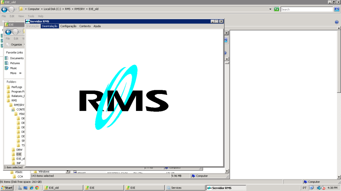Viewport: 341px width, 191px height.
Task: Open the Instalação menu in Servidor RMS
Action: (x=33, y=26)
